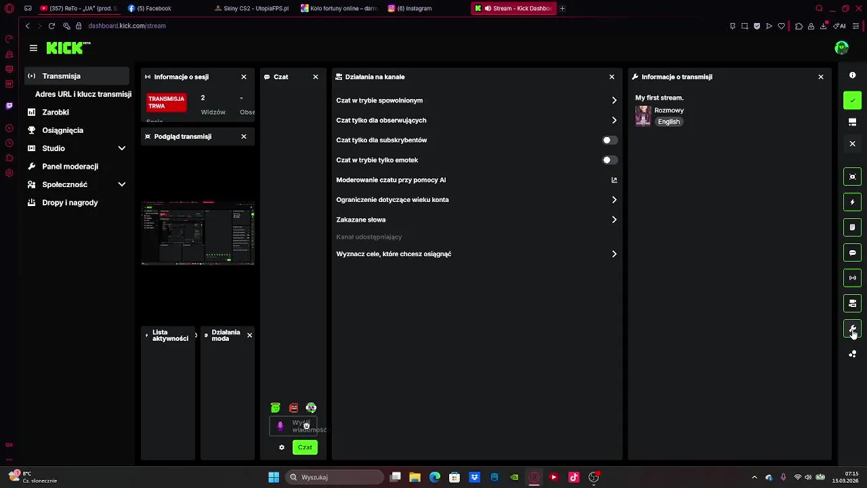Click the layout icon in right sidebar
Screen dimensions: 867x488
click(x=852, y=122)
